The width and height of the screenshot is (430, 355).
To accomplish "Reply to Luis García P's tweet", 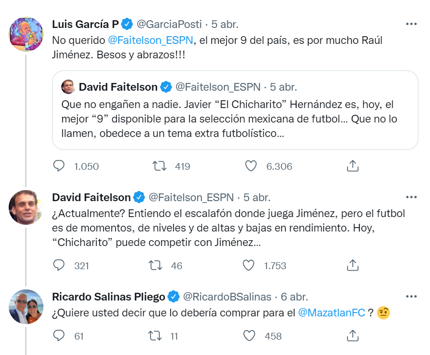I will tap(59, 166).
